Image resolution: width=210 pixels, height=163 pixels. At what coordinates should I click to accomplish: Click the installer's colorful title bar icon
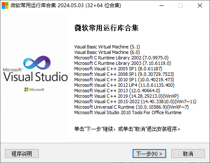pyautogui.click(x=5, y=5)
